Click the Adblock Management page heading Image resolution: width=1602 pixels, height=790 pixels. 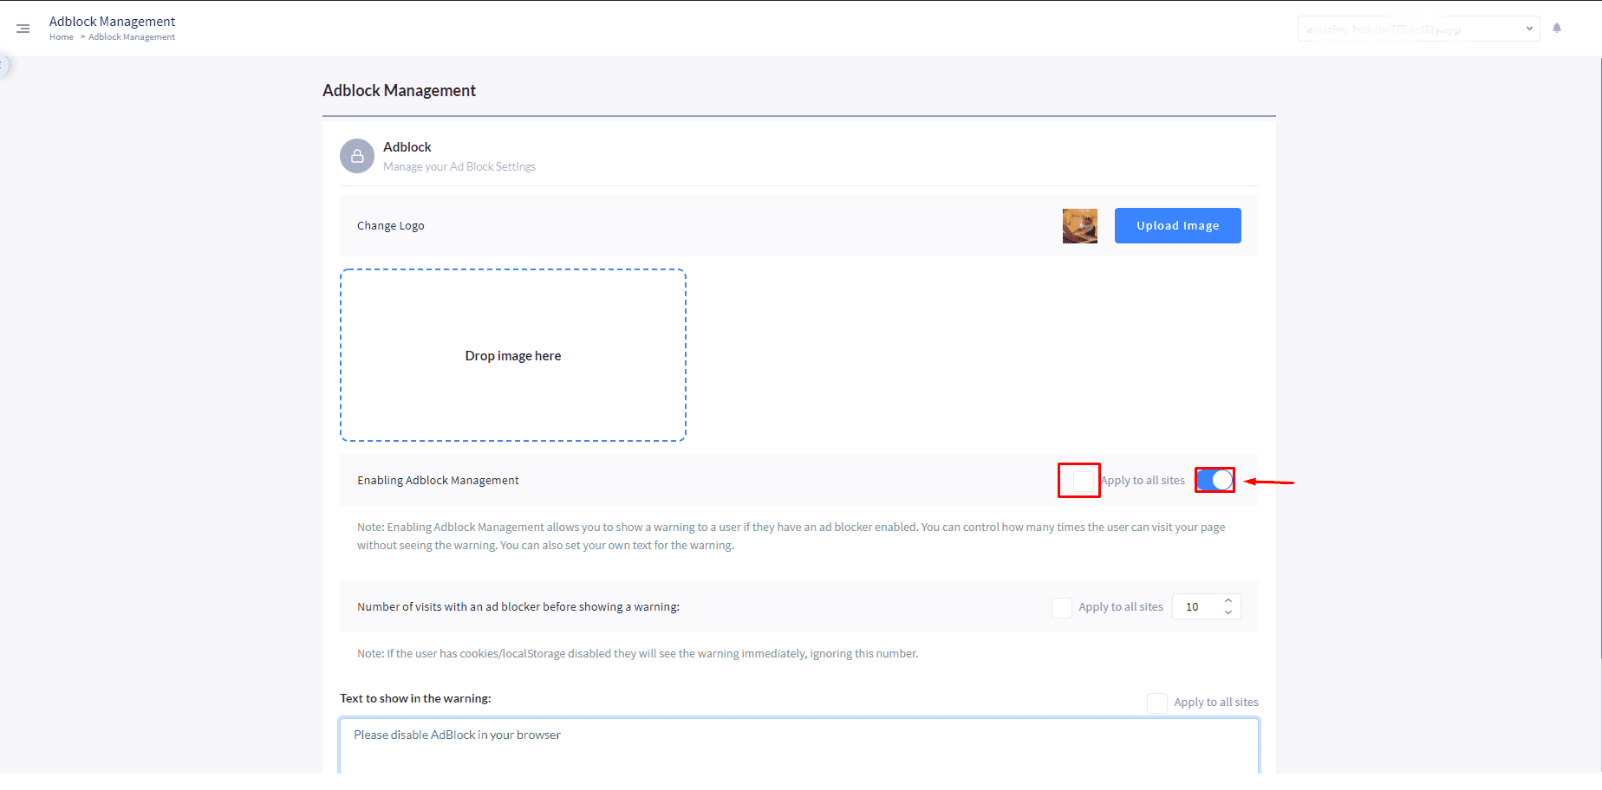point(399,91)
